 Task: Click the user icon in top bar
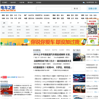click(84, 2)
